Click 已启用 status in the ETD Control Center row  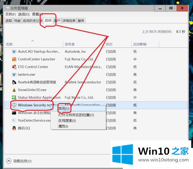point(111,67)
